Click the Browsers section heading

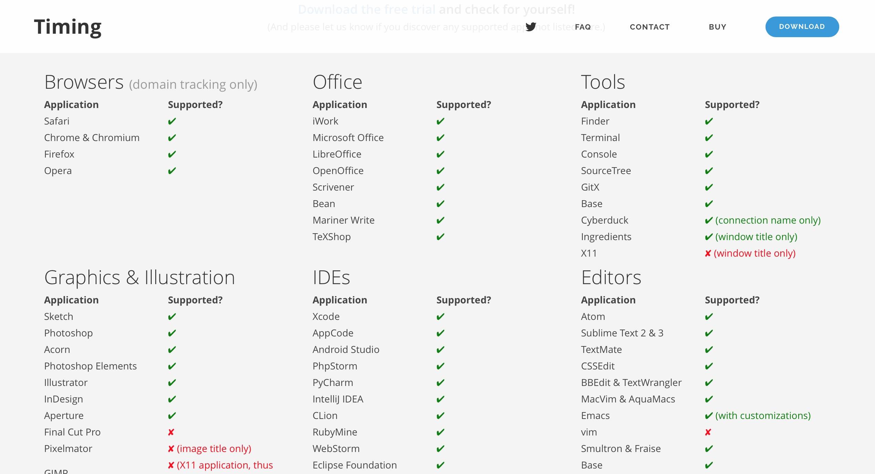84,82
